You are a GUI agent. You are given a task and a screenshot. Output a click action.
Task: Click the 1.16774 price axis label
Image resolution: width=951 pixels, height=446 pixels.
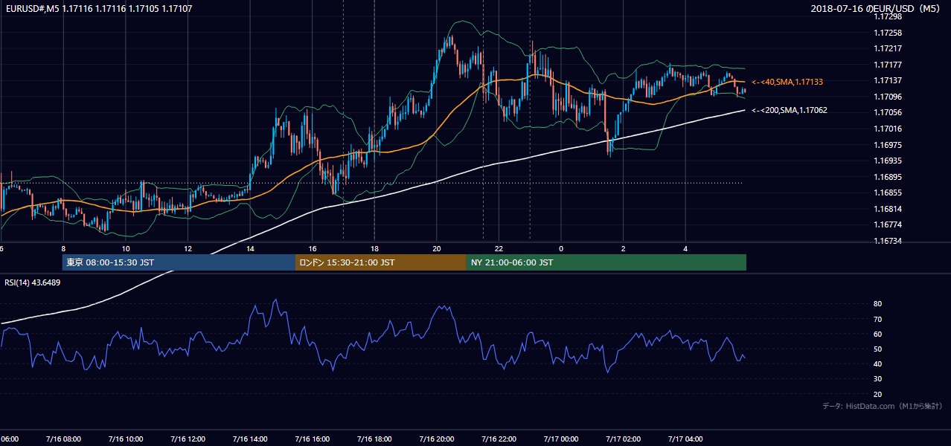[888, 224]
